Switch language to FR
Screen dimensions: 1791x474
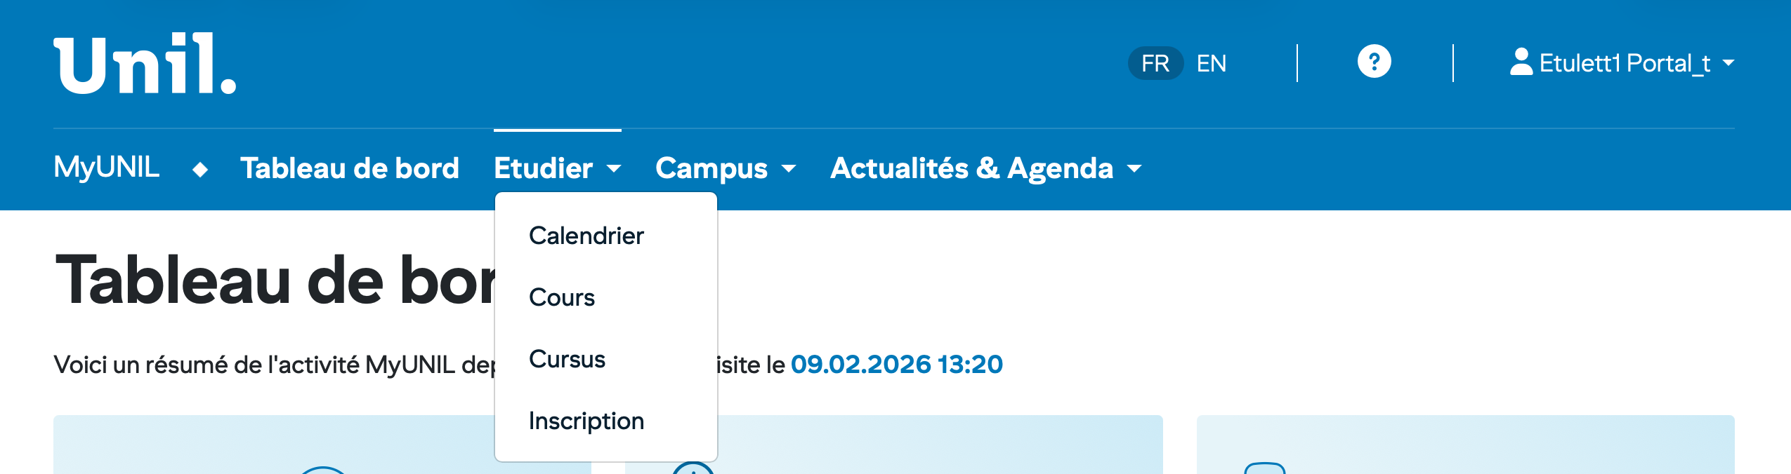(1155, 63)
